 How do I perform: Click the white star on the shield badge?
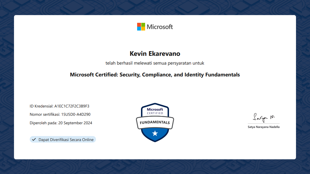click(x=155, y=134)
